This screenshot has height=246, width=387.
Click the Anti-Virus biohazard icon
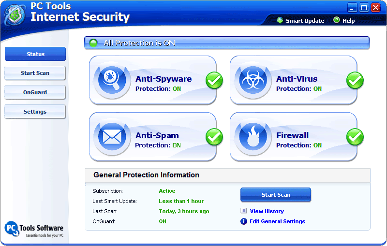click(x=253, y=80)
